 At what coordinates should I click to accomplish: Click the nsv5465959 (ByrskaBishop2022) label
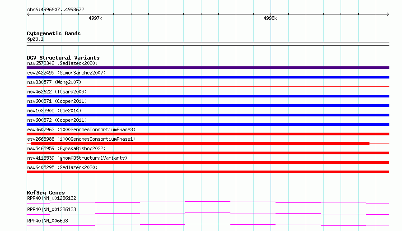tap(66, 148)
